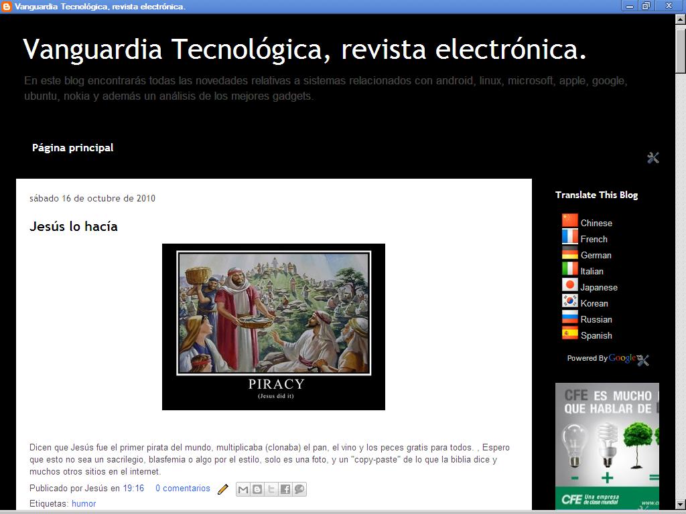Translate the blog to Japanese
This screenshot has width=686, height=514.
[599, 288]
